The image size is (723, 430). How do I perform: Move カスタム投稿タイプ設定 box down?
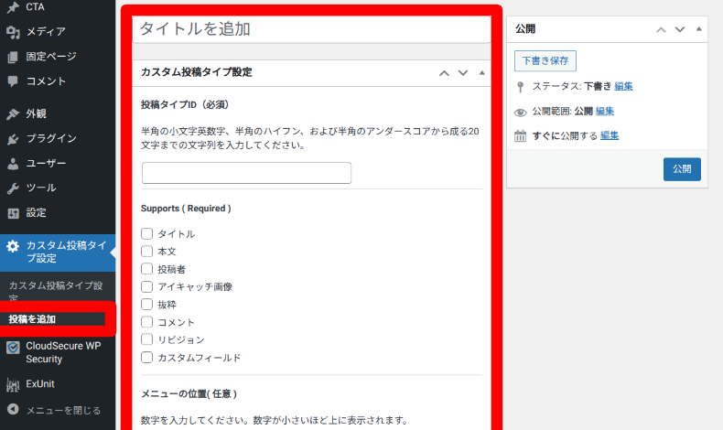tap(463, 73)
